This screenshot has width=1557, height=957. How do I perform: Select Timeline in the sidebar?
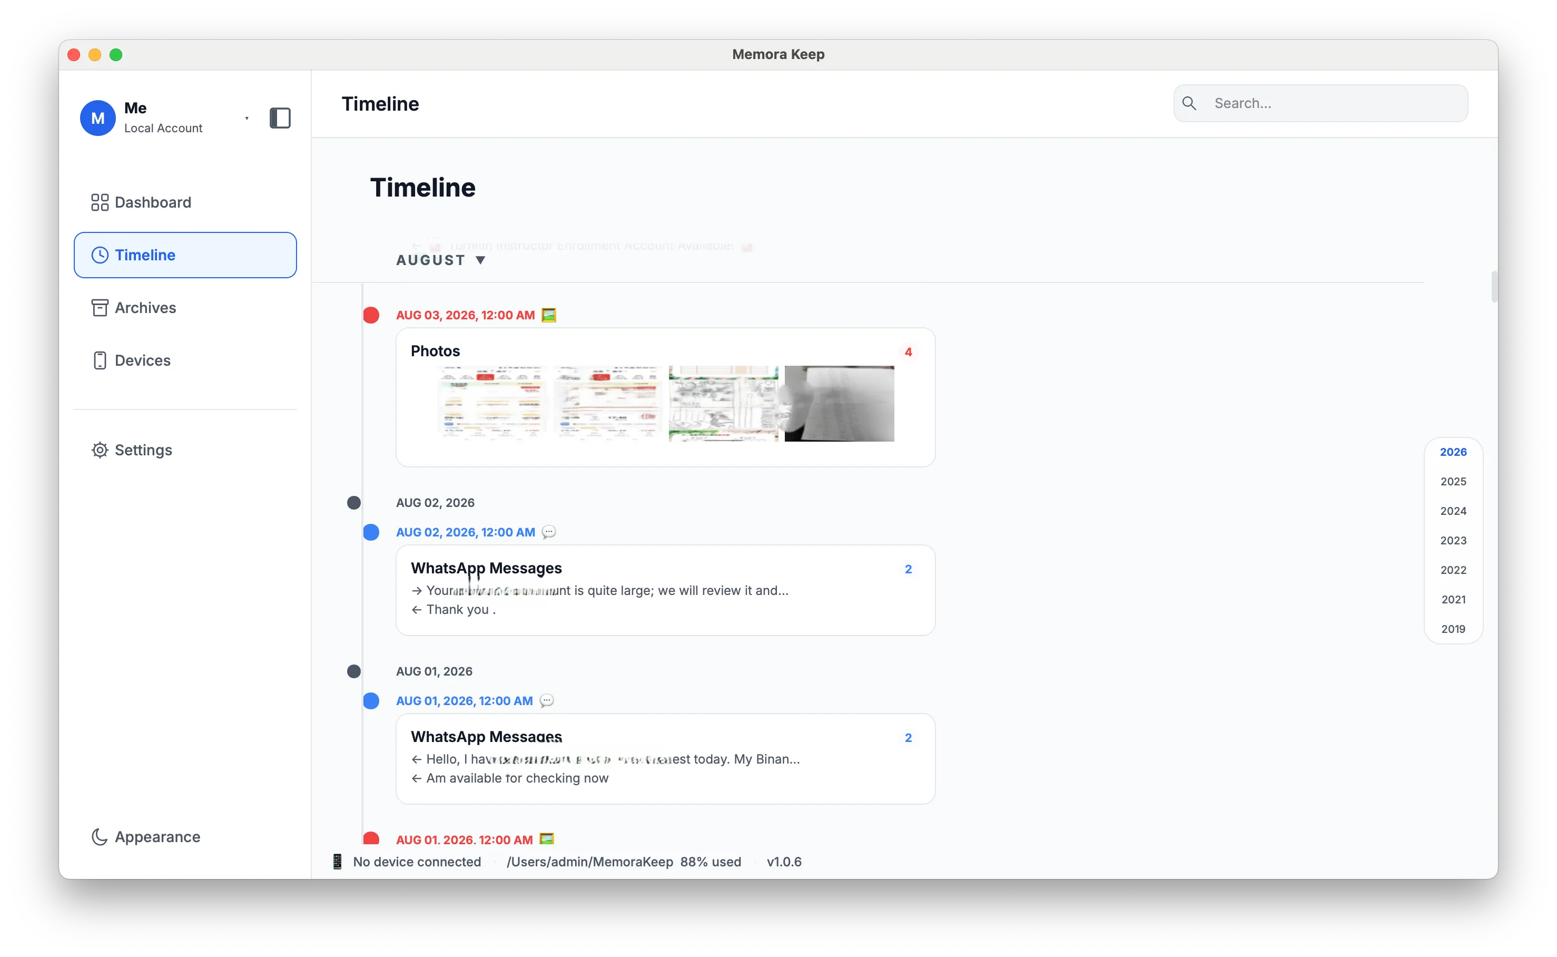coord(185,255)
